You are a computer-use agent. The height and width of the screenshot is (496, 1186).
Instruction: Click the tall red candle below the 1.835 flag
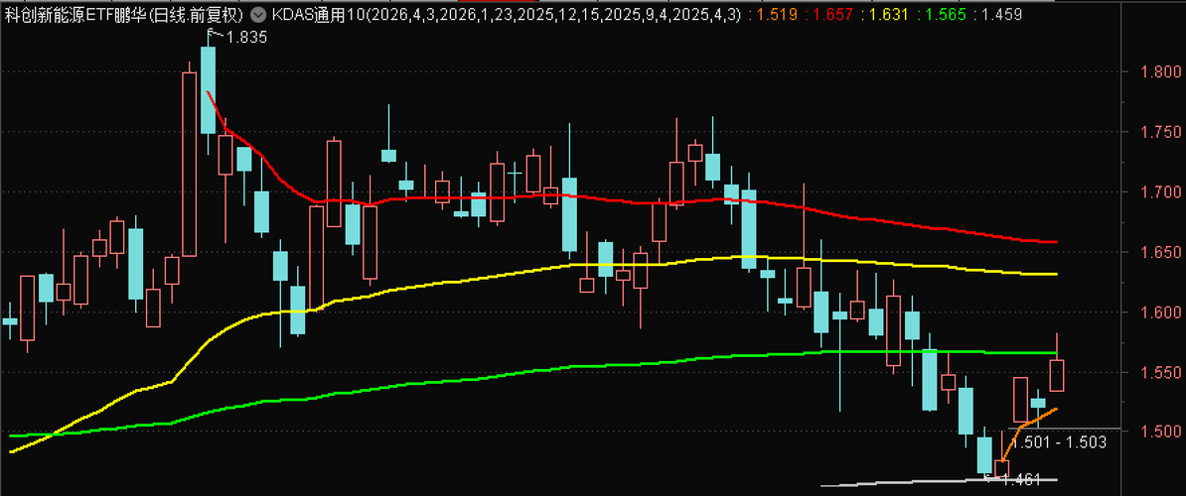[190, 164]
